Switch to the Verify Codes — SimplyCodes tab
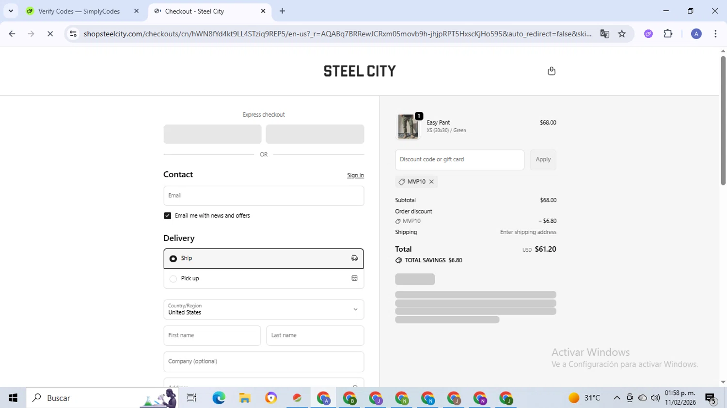This screenshot has height=408, width=727. (79, 11)
